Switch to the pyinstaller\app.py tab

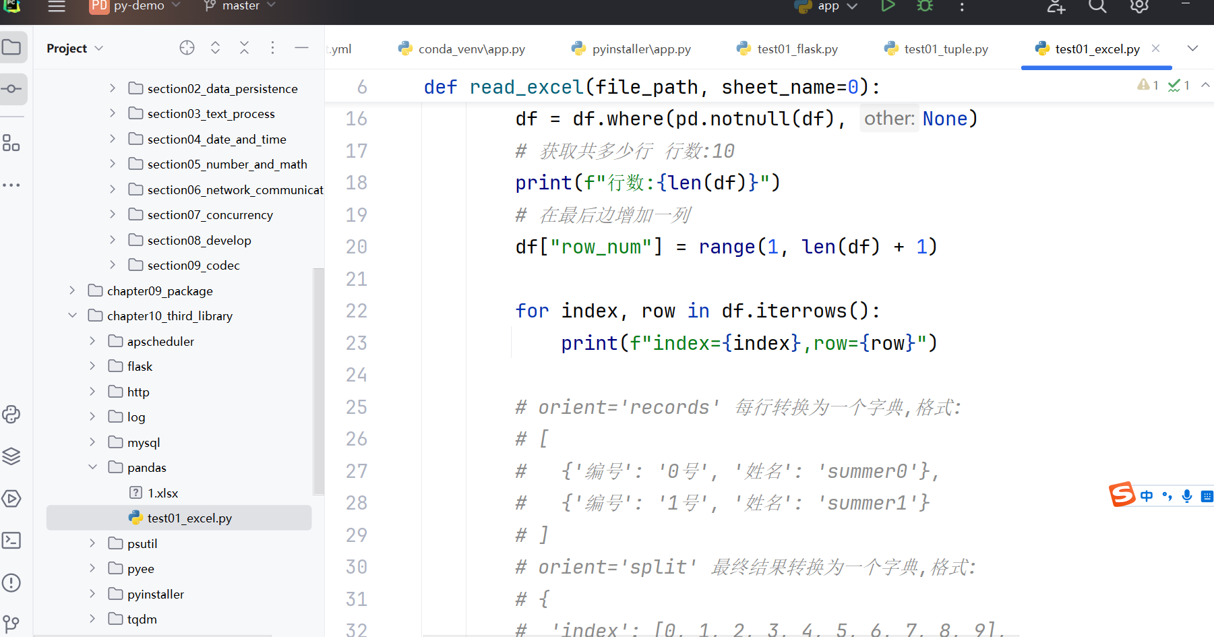point(631,49)
